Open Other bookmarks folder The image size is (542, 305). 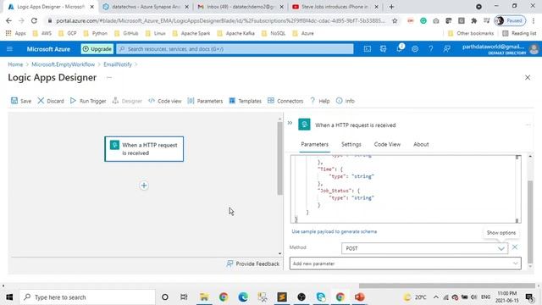(471, 33)
